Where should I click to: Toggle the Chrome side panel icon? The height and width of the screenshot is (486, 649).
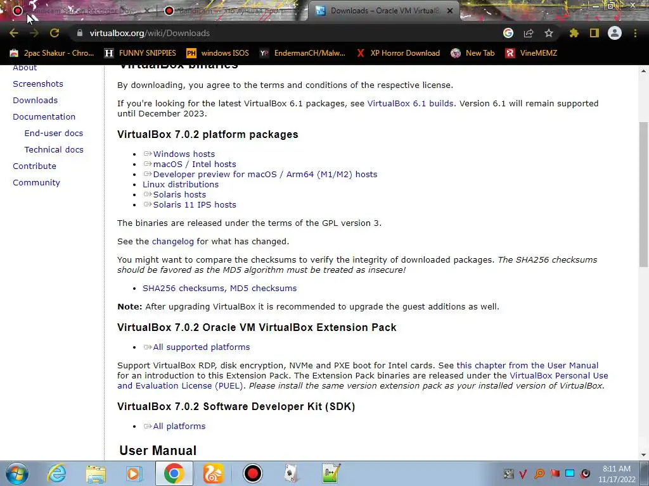[x=594, y=33]
